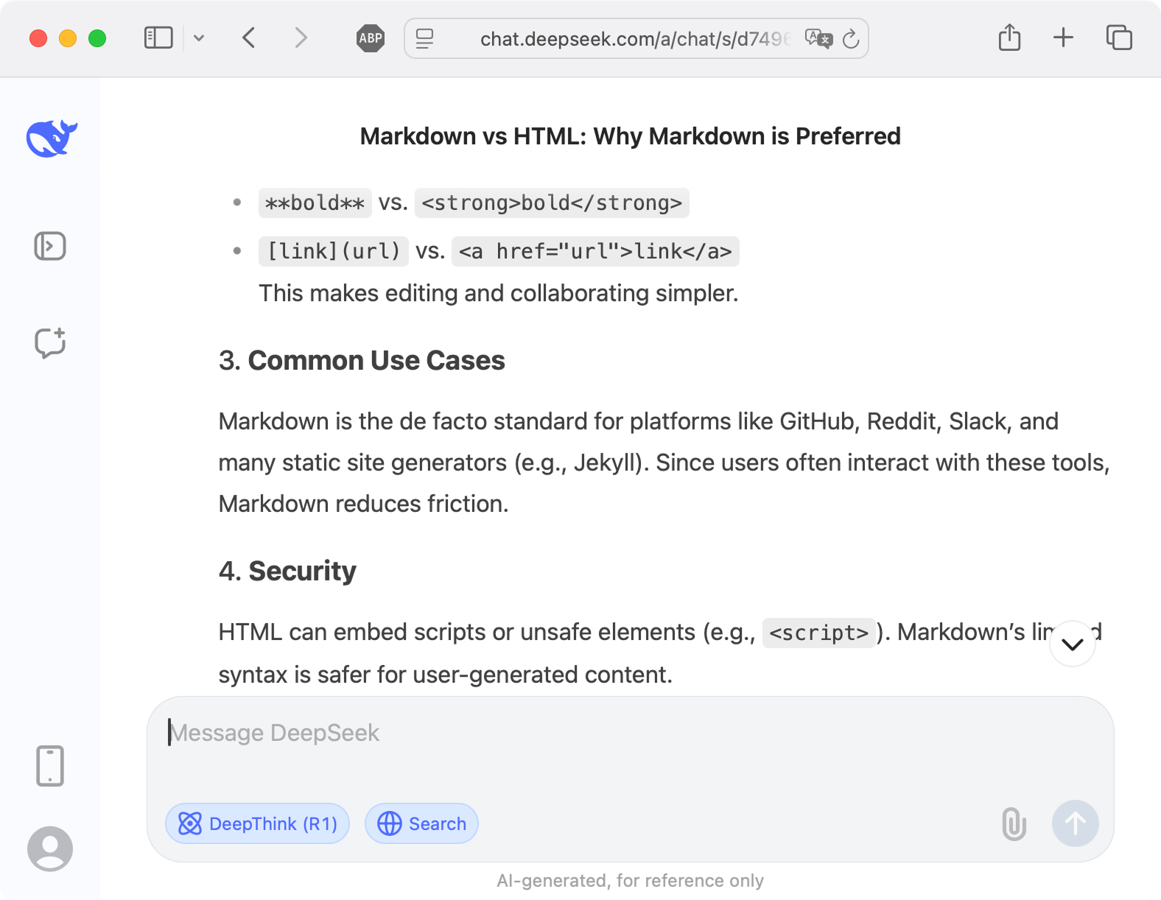Open the Get App mobile icon
Screen dimensions: 1161x900
(50, 766)
